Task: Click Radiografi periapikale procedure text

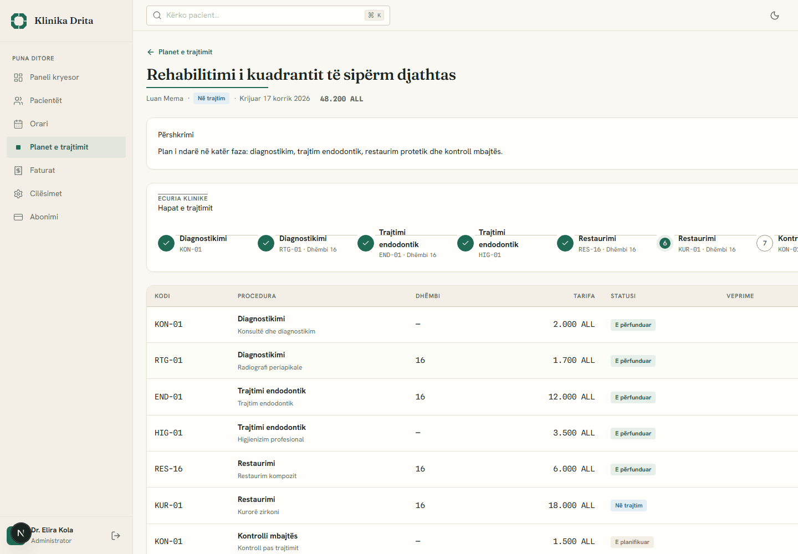Action: [270, 368]
